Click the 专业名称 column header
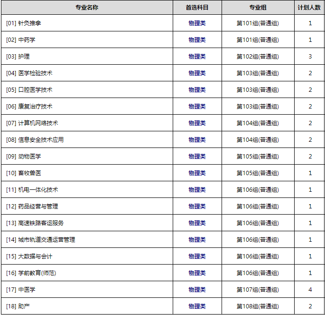The height and width of the screenshot is (315, 325). [x=87, y=8]
